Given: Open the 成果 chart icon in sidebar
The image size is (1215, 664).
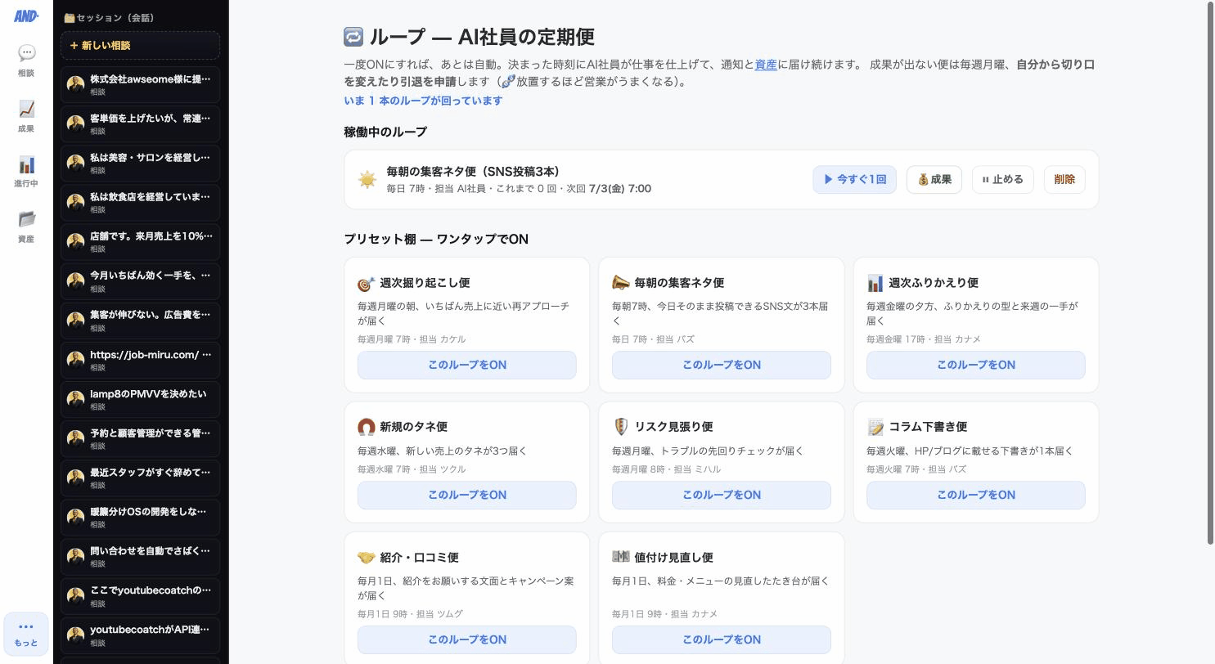Looking at the screenshot, I should (x=26, y=110).
